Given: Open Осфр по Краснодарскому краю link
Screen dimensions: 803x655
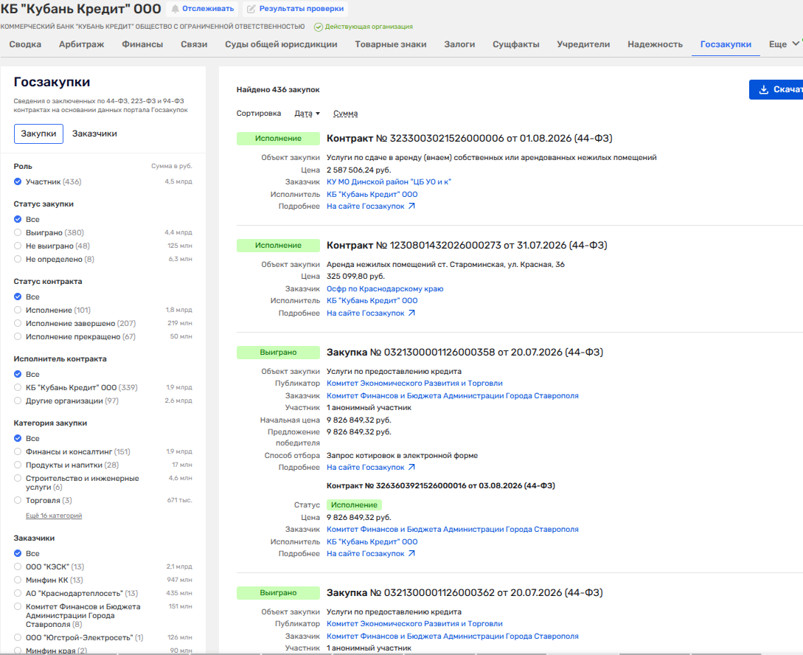Looking at the screenshot, I should (385, 289).
